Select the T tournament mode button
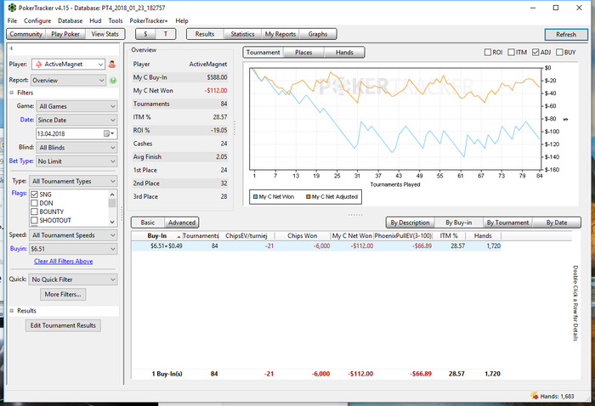 pos(166,34)
